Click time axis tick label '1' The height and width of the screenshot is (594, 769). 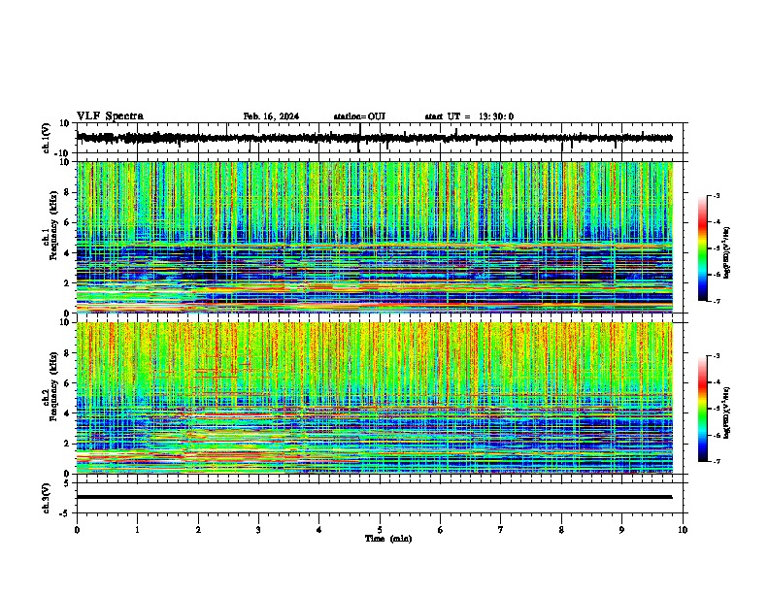pyautogui.click(x=137, y=530)
